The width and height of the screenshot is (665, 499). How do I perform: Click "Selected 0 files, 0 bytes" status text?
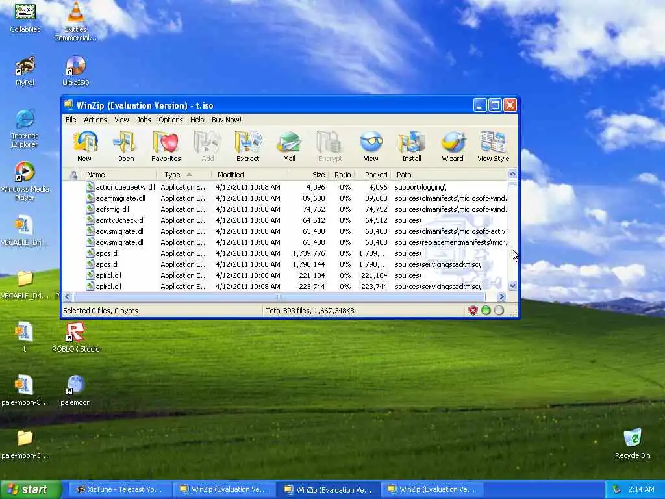(101, 311)
